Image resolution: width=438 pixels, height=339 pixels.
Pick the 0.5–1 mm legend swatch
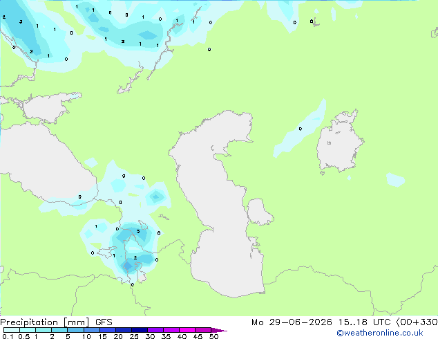point(28,330)
